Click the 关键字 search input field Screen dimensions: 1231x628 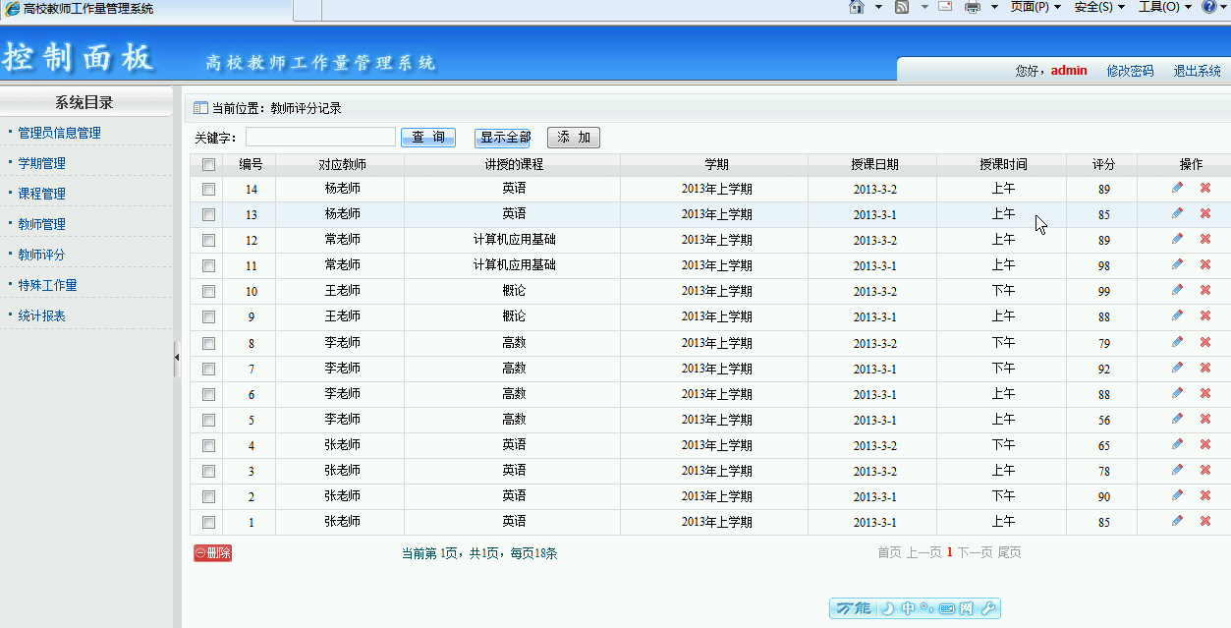pyautogui.click(x=320, y=137)
